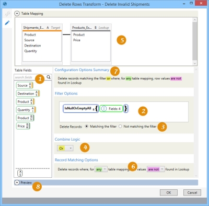The width and height of the screenshot is (209, 206).
Task: Select the Product field chip from table B
Action: click(26, 118)
